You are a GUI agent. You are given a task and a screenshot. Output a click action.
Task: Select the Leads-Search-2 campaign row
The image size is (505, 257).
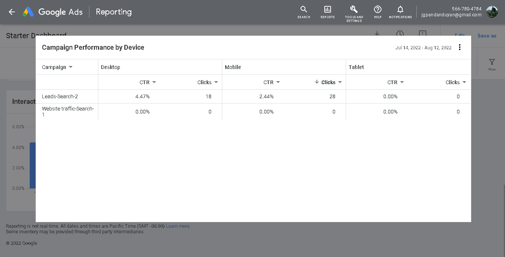(60, 96)
